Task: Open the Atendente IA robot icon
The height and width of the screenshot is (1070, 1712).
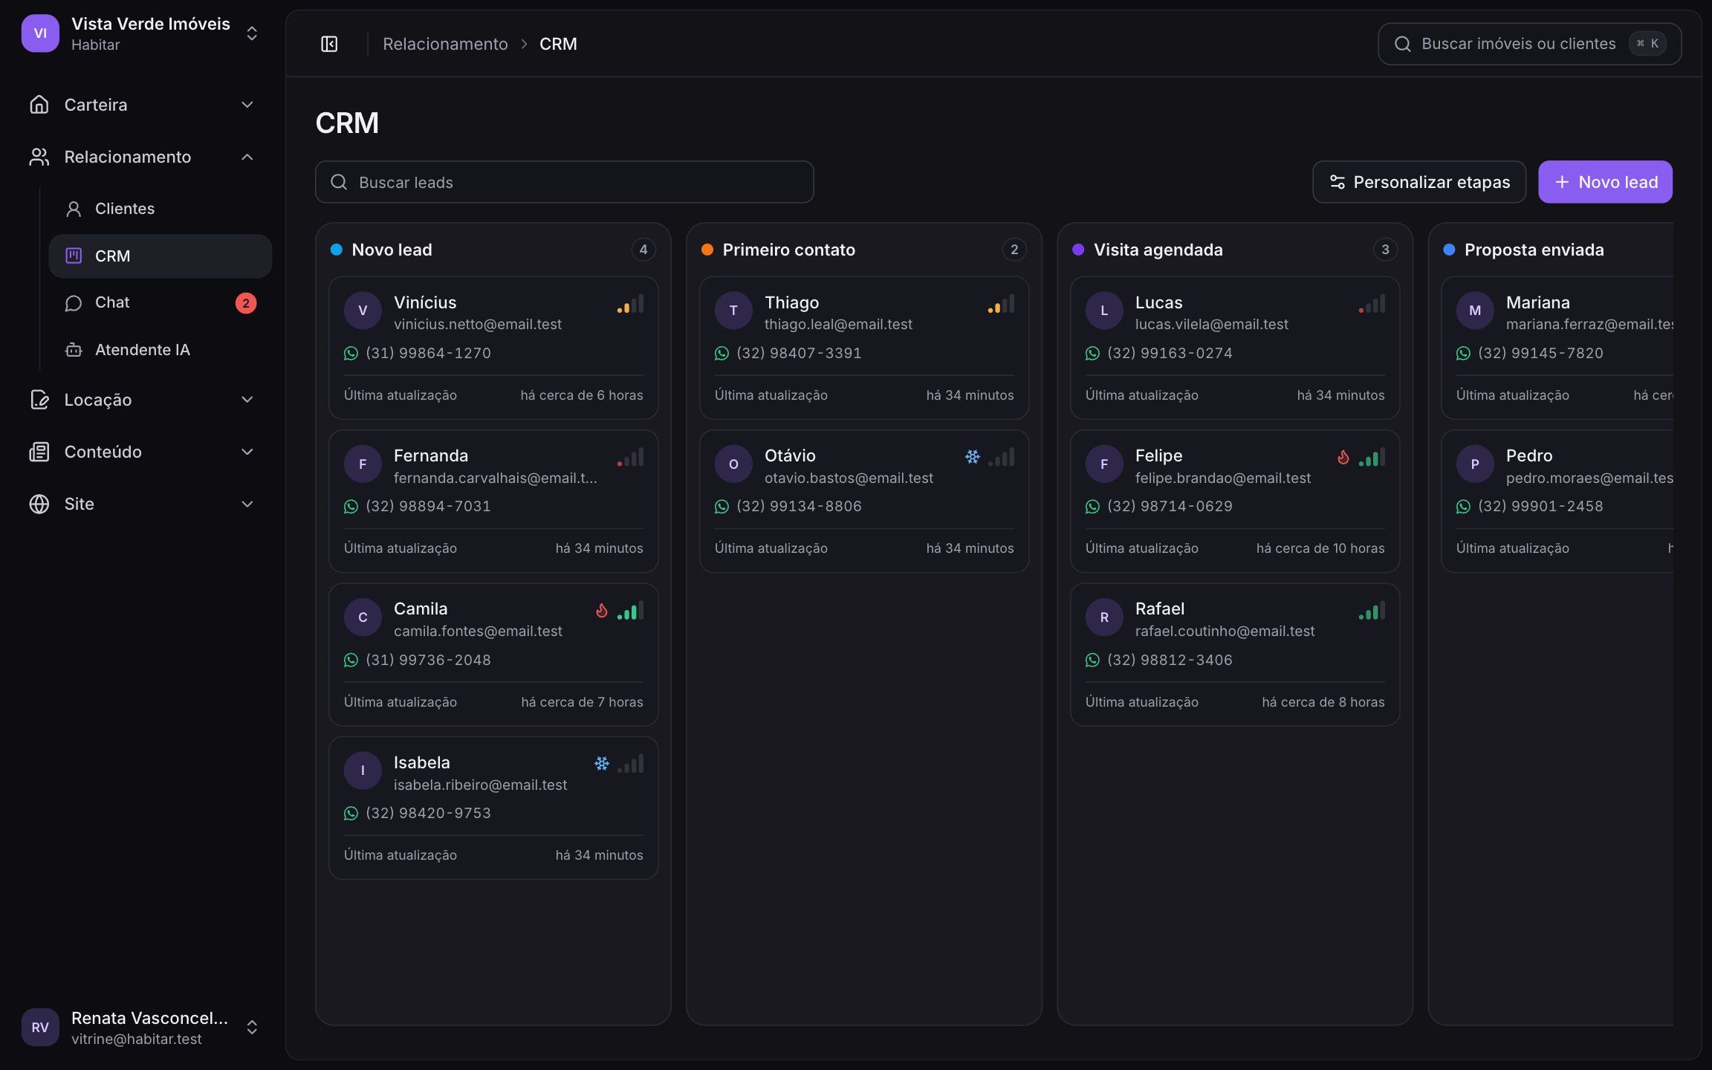Action: 74,350
